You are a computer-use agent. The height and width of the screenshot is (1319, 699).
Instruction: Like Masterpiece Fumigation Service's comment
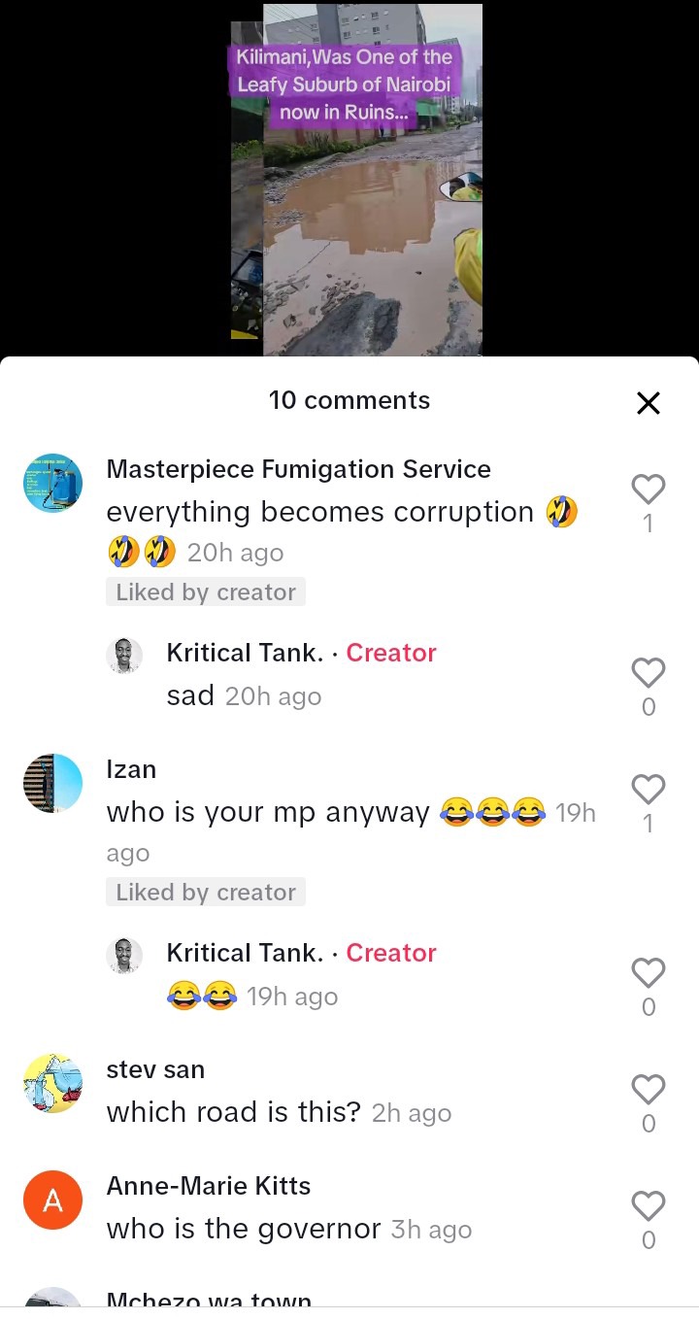(x=649, y=490)
